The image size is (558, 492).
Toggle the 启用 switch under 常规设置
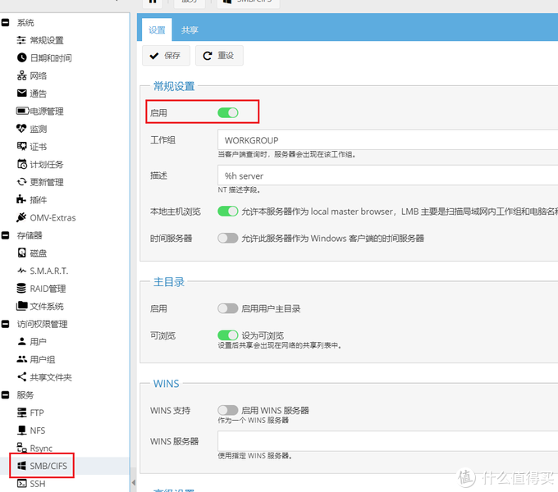(x=228, y=112)
